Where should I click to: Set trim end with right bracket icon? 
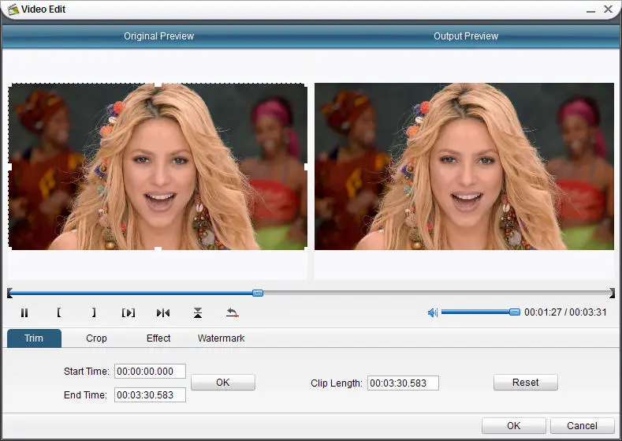94,312
